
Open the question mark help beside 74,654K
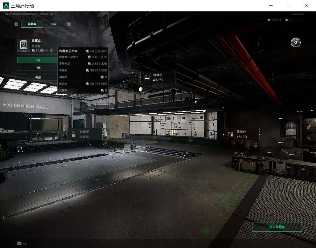51,51
